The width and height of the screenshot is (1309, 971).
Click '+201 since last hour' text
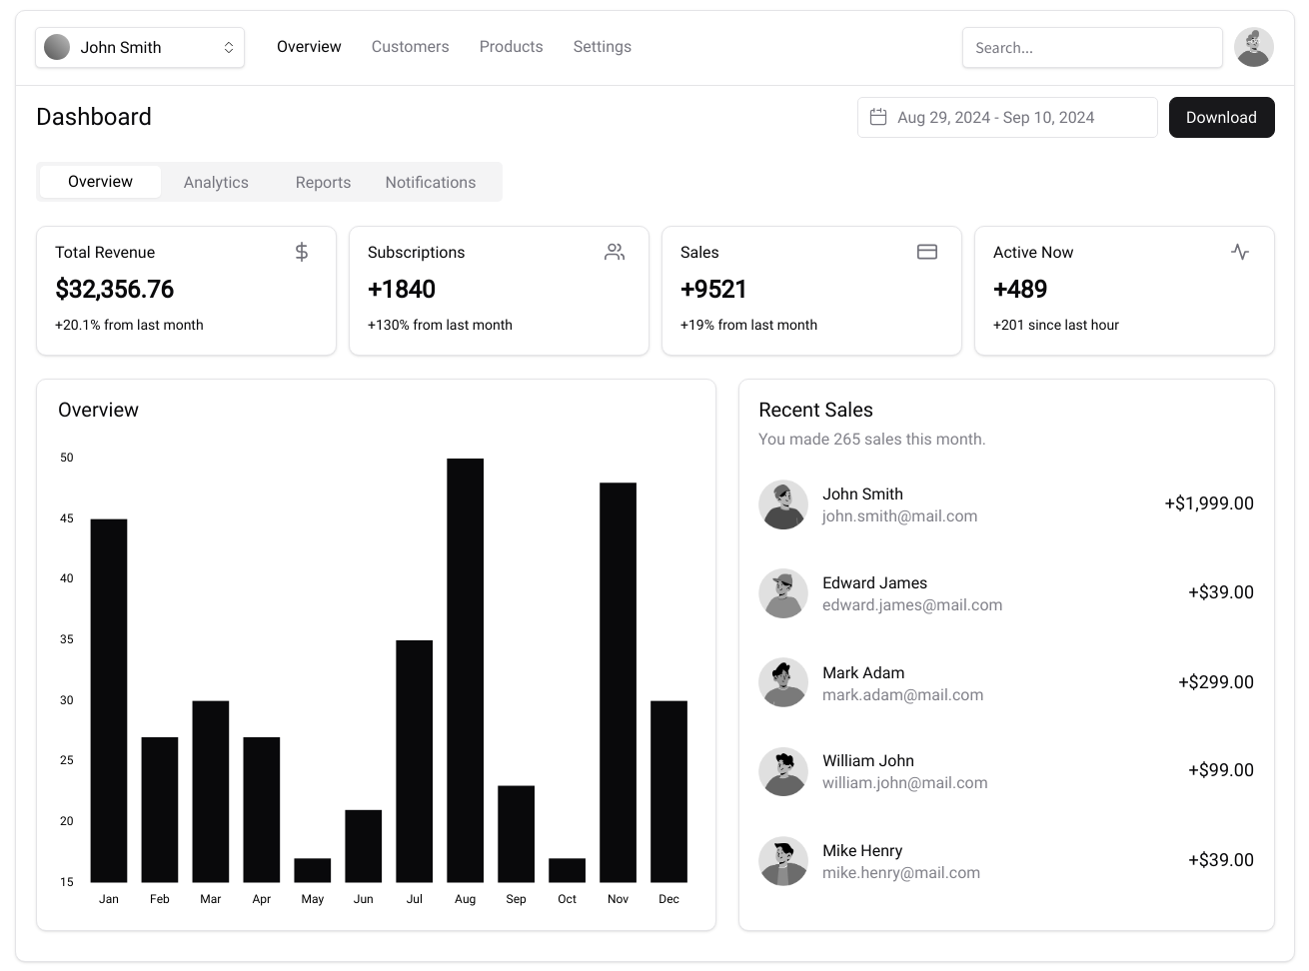[1056, 325]
